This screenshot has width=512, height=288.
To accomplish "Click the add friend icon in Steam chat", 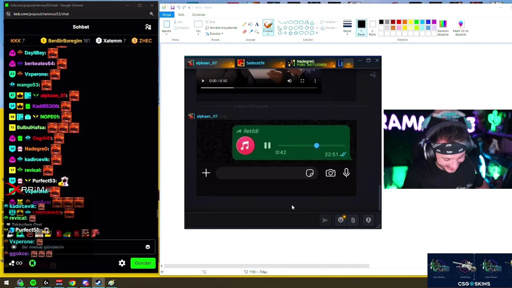I will (372, 75).
